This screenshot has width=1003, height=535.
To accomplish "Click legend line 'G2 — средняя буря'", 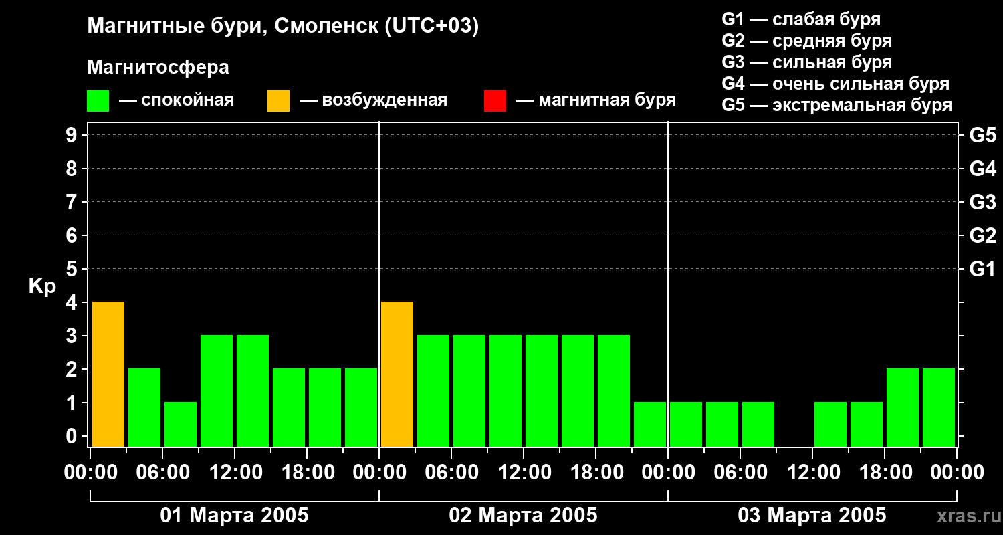I will click(x=807, y=41).
